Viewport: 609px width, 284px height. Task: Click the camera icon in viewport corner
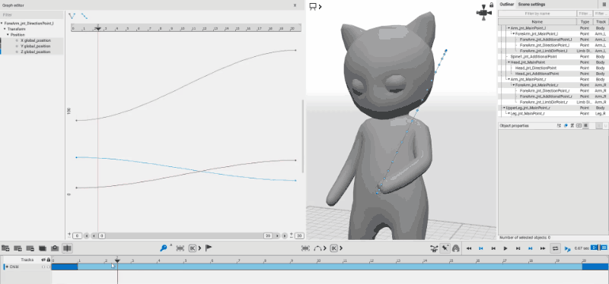tap(483, 12)
